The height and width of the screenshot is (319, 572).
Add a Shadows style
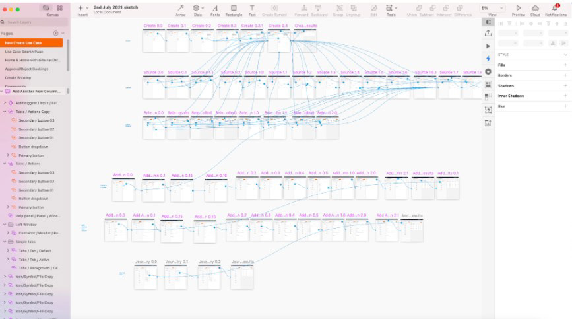[565, 85]
